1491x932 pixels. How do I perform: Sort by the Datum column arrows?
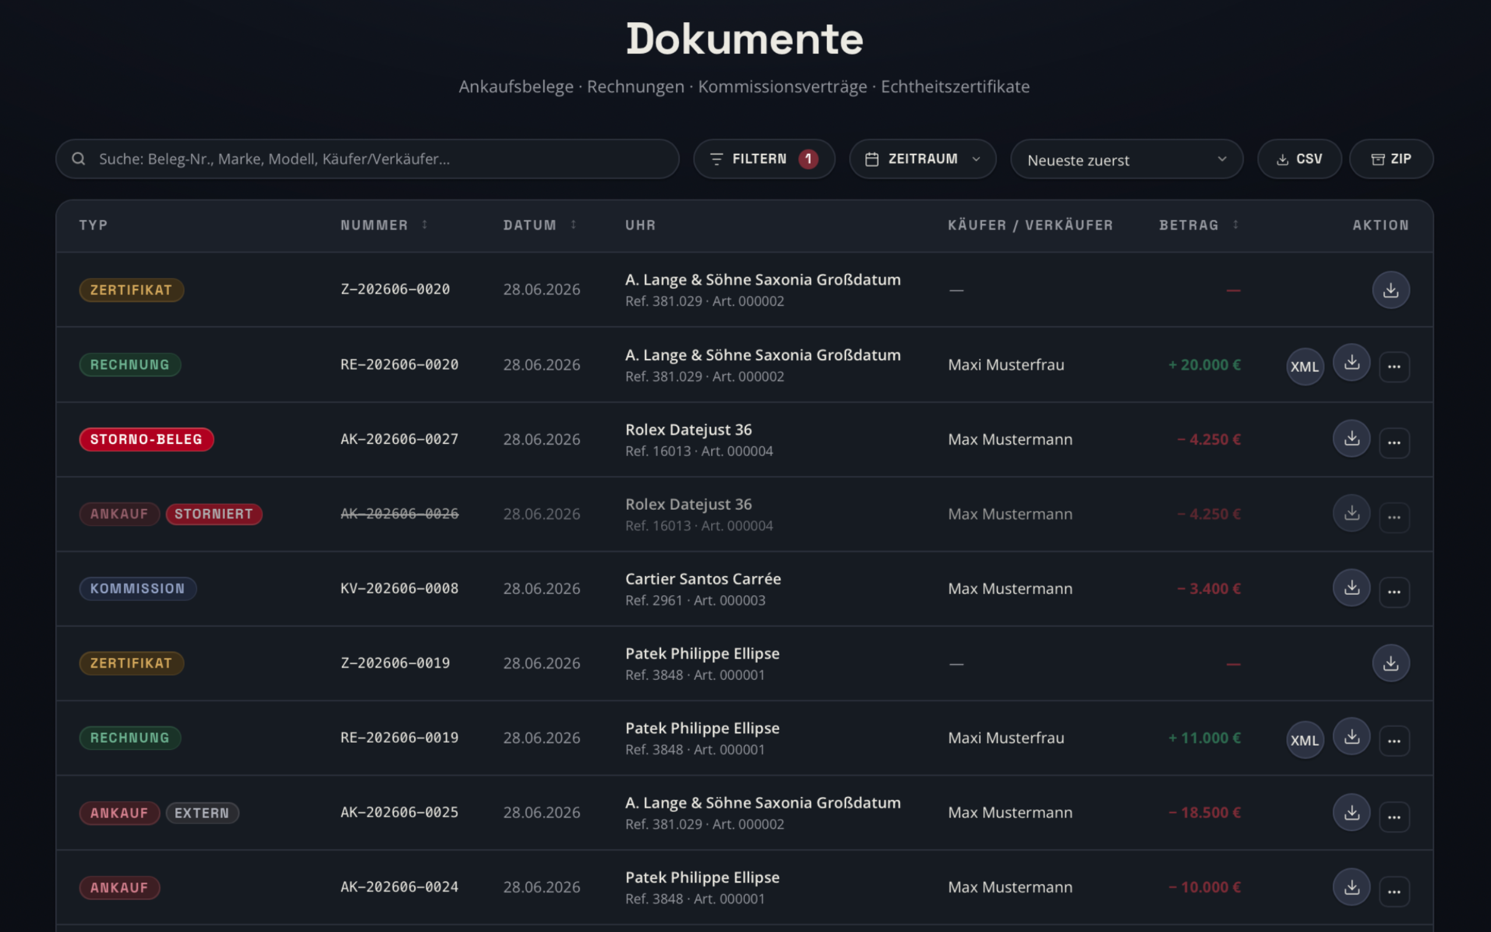[573, 225]
